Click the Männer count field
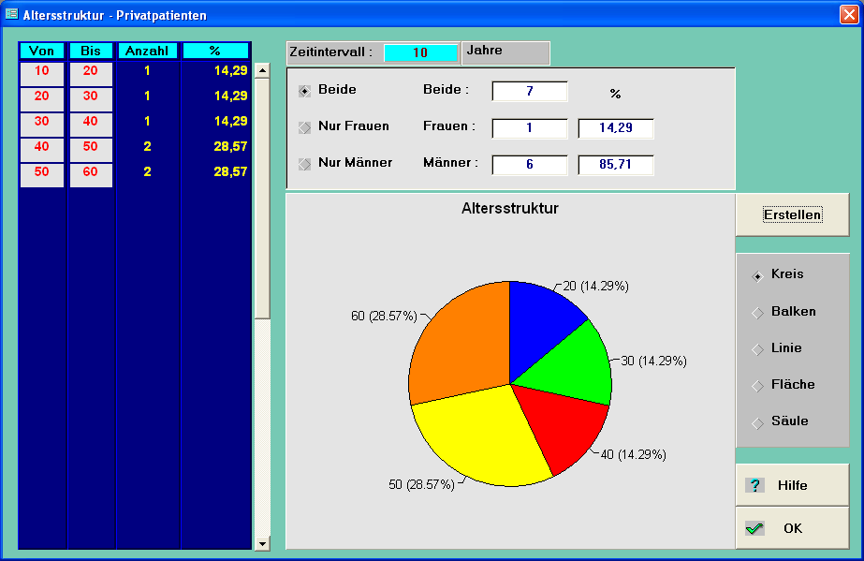 click(x=529, y=164)
